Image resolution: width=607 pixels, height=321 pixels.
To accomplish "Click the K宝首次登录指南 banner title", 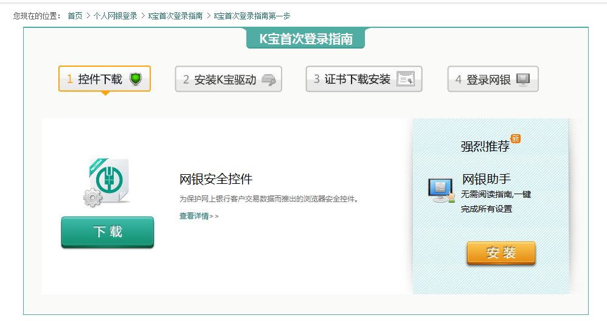I will tap(306, 39).
